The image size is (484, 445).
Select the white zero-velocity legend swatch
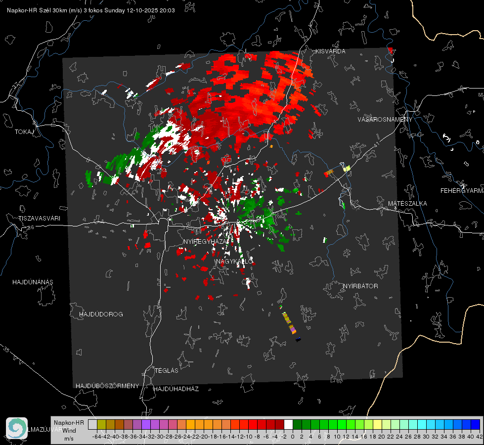click(x=288, y=424)
